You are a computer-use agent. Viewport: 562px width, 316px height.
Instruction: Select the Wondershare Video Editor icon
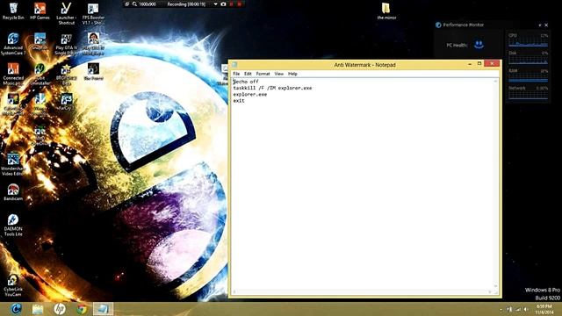13,164
